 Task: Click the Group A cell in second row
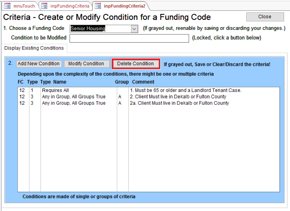[120, 97]
